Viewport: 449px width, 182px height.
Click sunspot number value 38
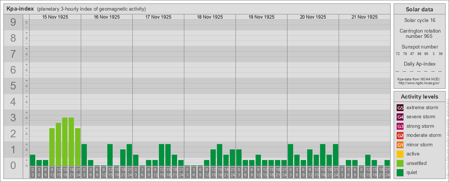click(x=441, y=54)
